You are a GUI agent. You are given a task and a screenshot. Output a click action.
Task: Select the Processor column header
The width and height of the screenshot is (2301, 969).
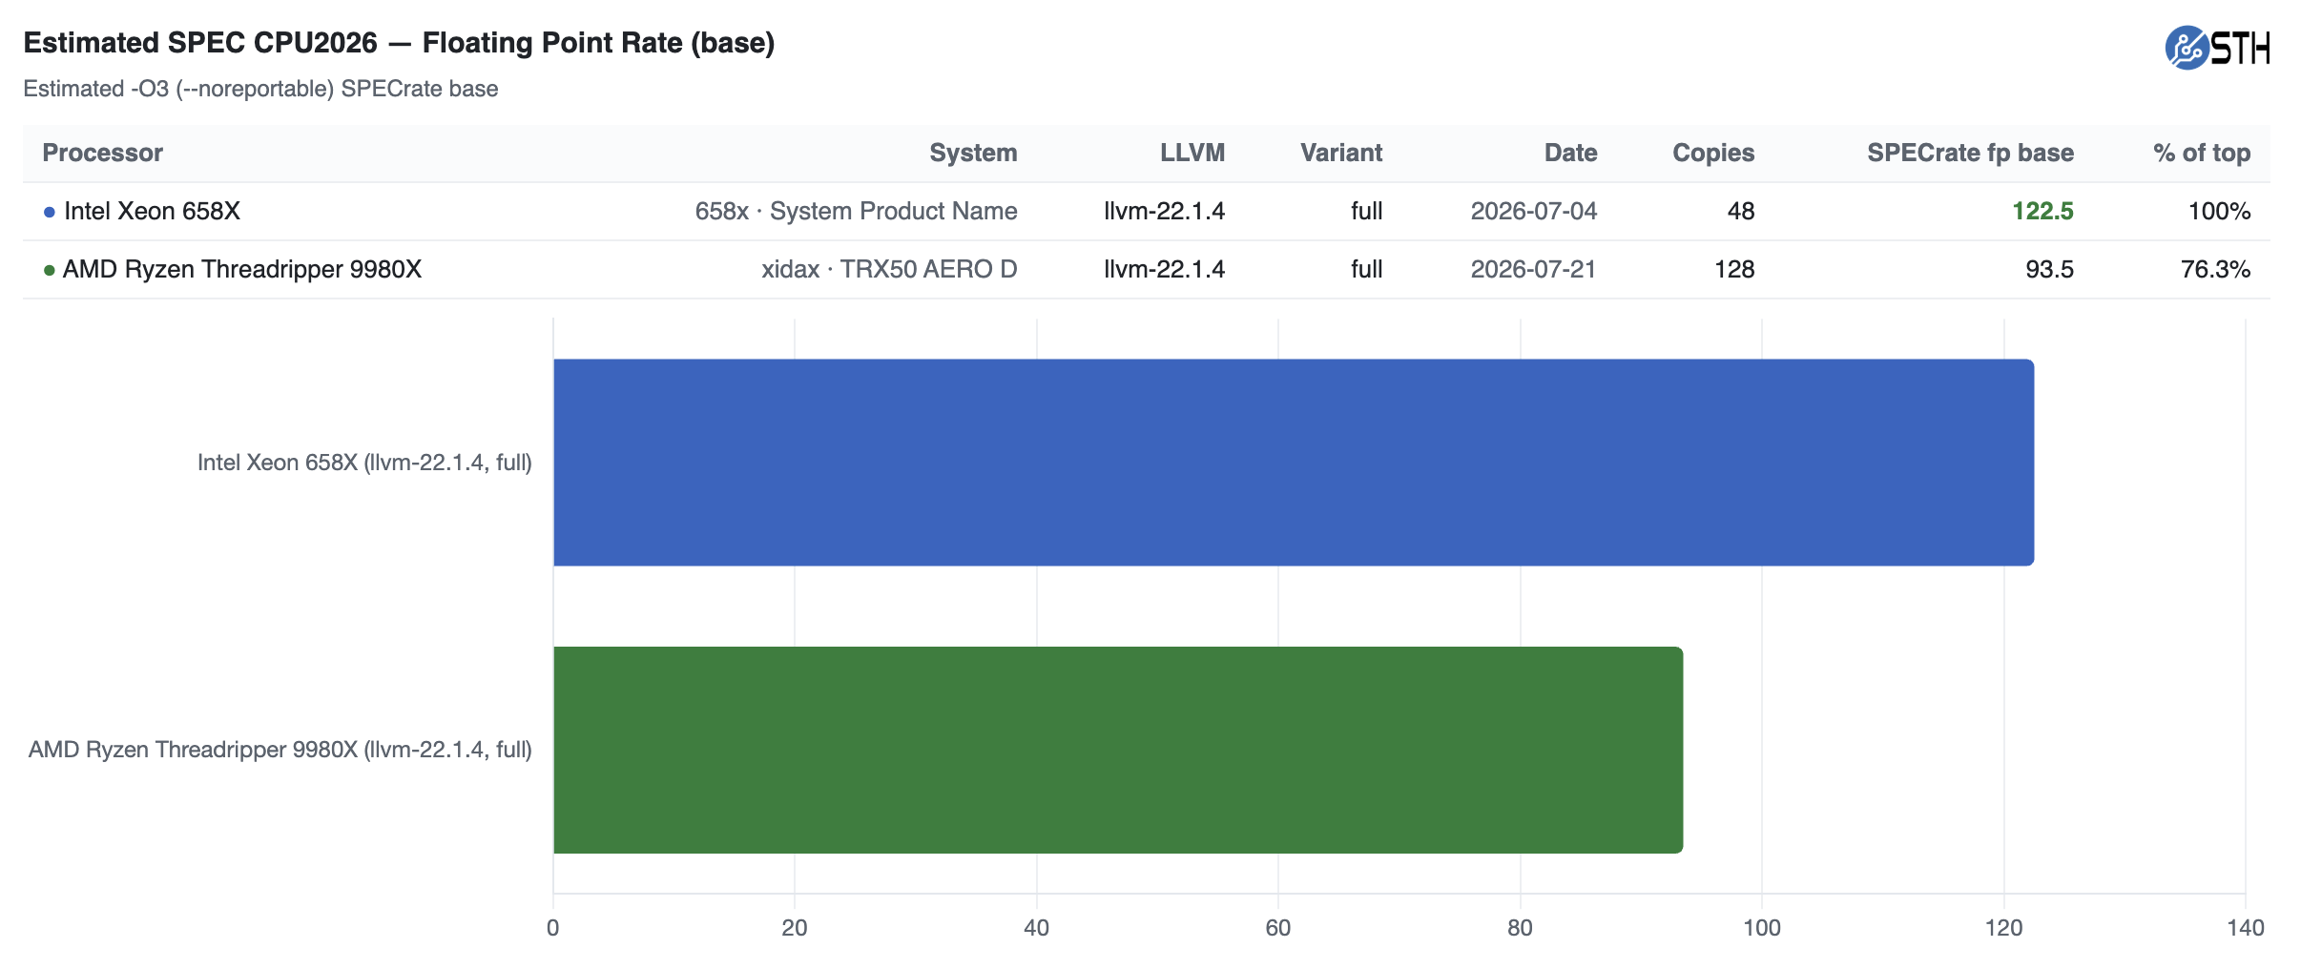tap(103, 153)
